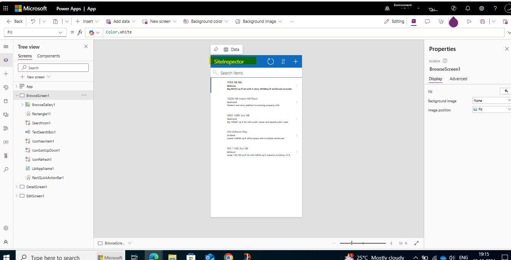The image size is (511, 260).
Task: Run the App checker stethoscope
Action: point(441,21)
